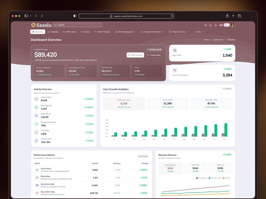This screenshot has width=266, height=199.
Task: Click the Engagement Rate trend icon
Action: click(x=36, y=124)
